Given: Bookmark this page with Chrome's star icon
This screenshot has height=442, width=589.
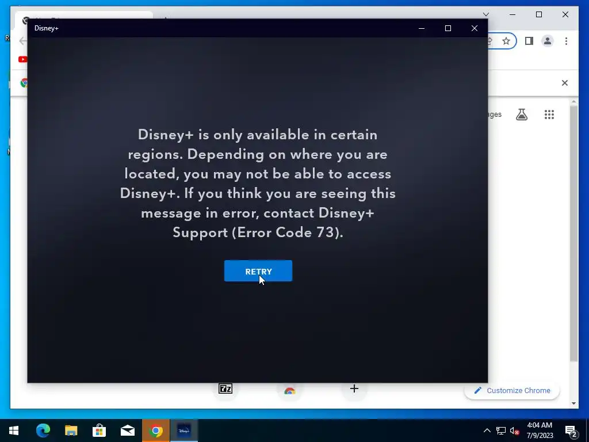Looking at the screenshot, I should [506, 41].
